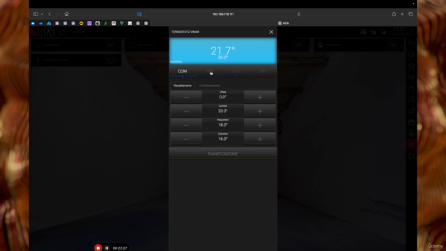
Task: Click the INVERNO season label
Action: click(x=176, y=62)
